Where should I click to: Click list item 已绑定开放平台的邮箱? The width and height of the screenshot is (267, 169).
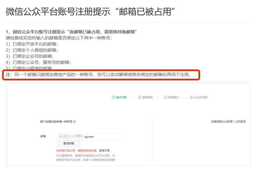click(32, 44)
